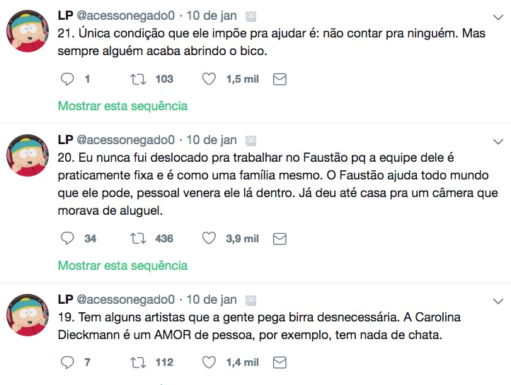This screenshot has height=385, width=511.
Task: Click "Mostrar esta sequência" under tweet 20
Action: tap(122, 266)
